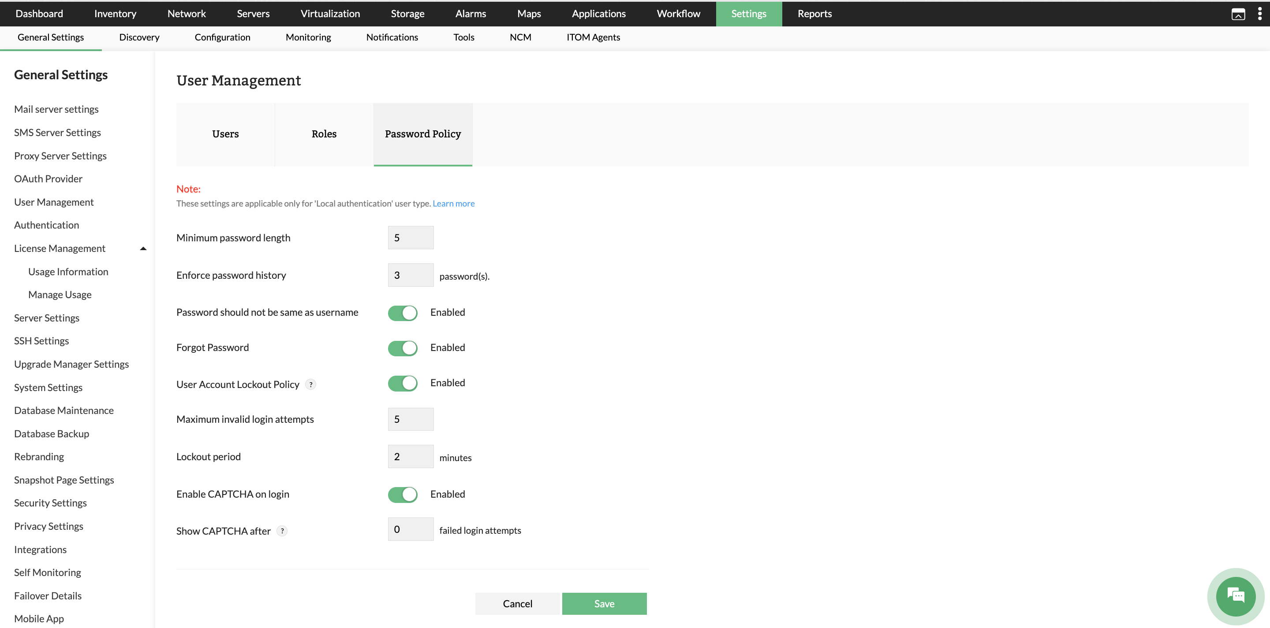The width and height of the screenshot is (1270, 628).
Task: Open the Workflow menu
Action: [x=678, y=14]
